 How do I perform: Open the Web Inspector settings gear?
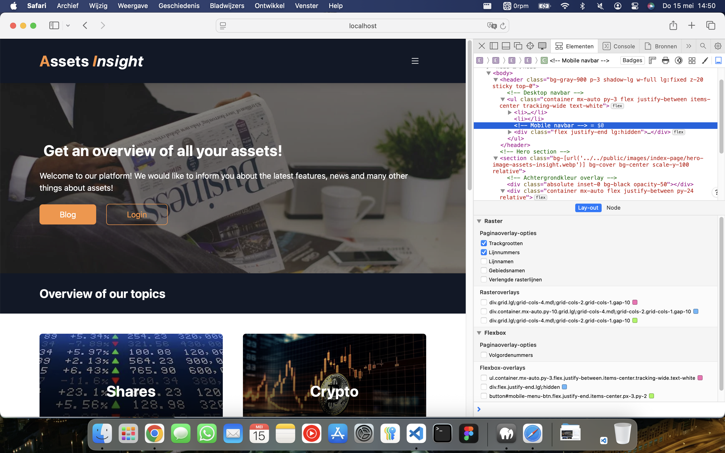coord(717,46)
